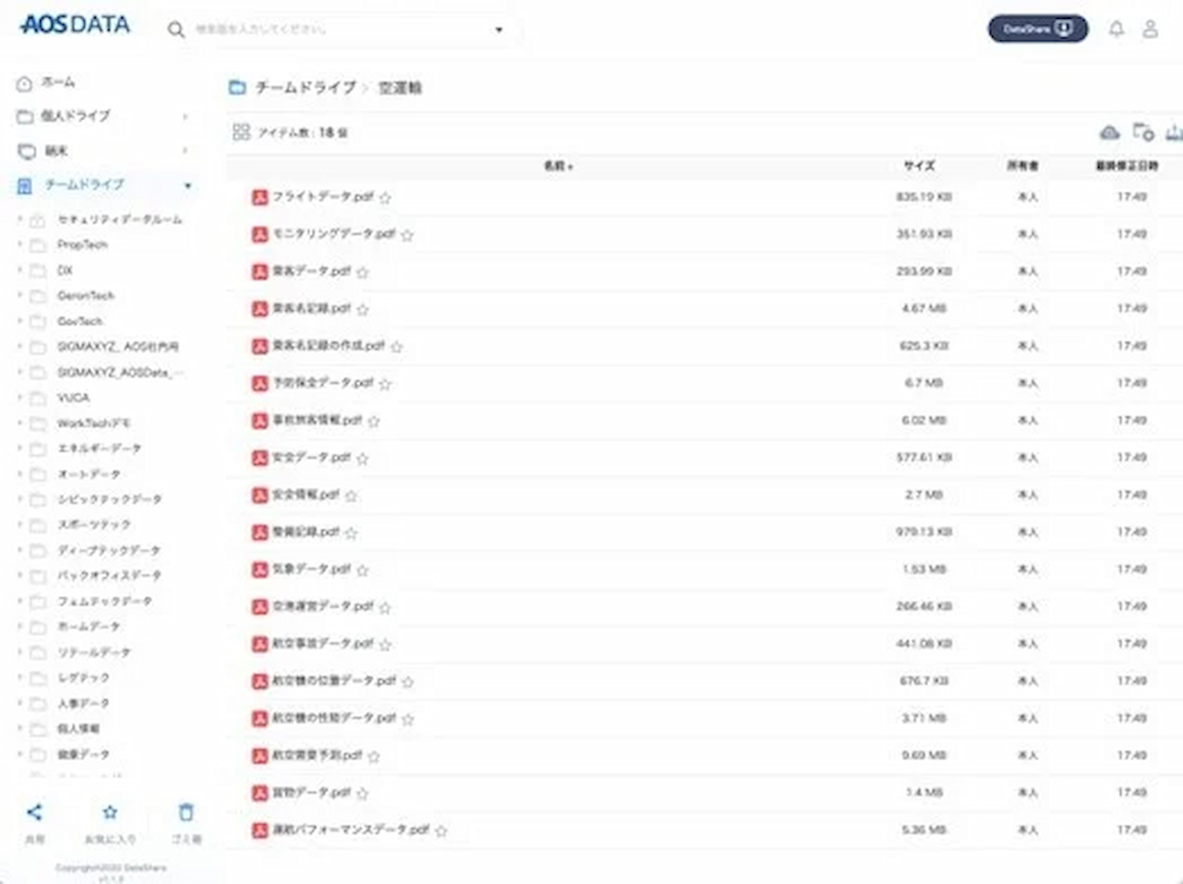Screen dimensions: 1183x884
Task: Toggle star for 気象データ.pdf
Action: click(363, 569)
